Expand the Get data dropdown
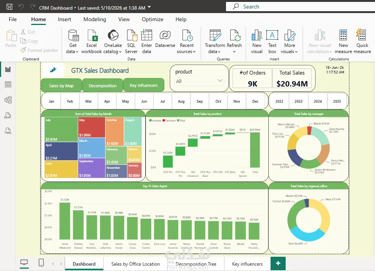Screen dimensions: 375x271 click(72, 42)
